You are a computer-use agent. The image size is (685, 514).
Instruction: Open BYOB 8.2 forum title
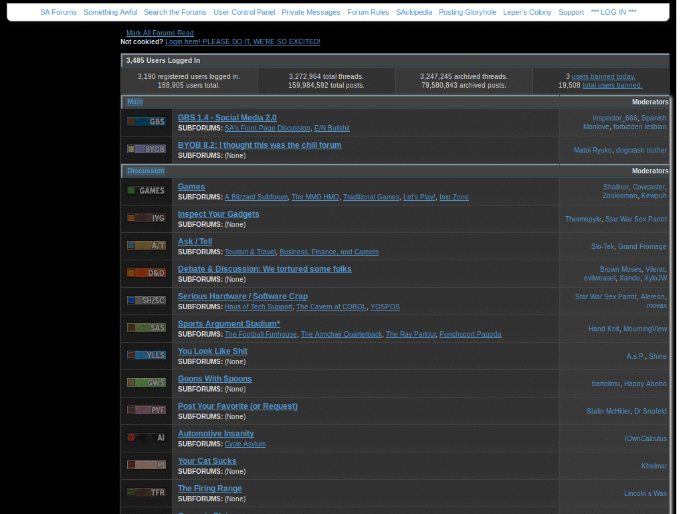[x=260, y=145]
